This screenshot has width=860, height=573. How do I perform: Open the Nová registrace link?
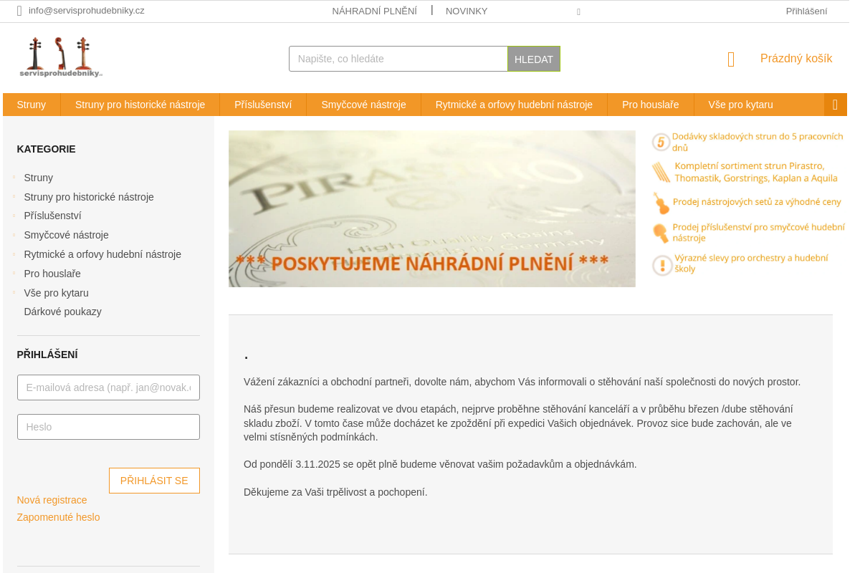pyautogui.click(x=52, y=500)
